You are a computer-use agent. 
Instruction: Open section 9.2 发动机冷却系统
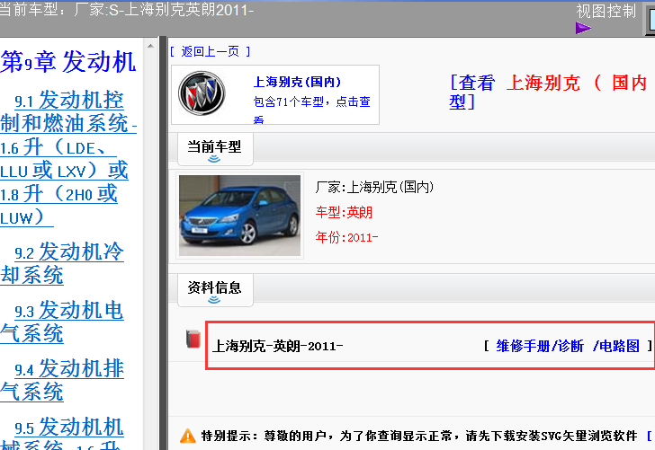pos(62,263)
